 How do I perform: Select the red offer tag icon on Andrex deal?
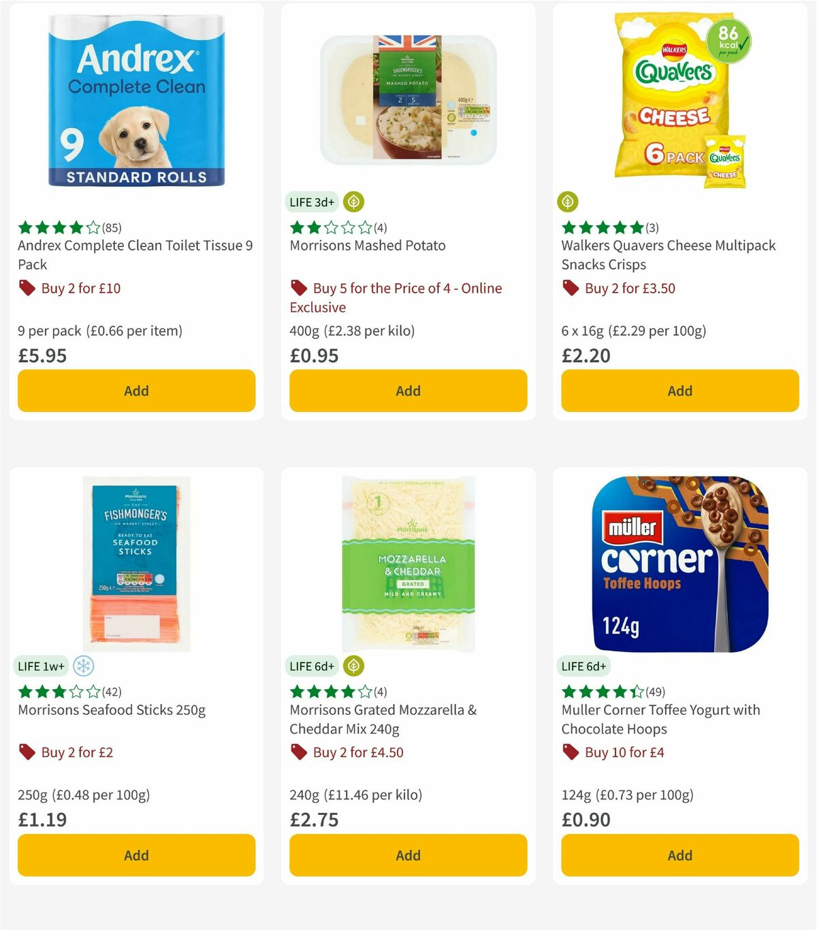27,288
